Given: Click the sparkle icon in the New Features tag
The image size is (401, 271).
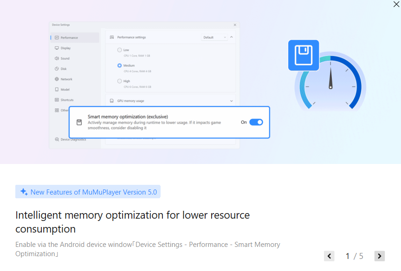Looking at the screenshot, I should tap(24, 192).
